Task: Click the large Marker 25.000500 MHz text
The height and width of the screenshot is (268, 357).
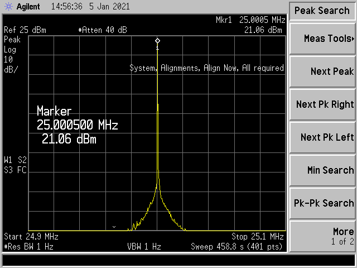Action: coord(77,124)
